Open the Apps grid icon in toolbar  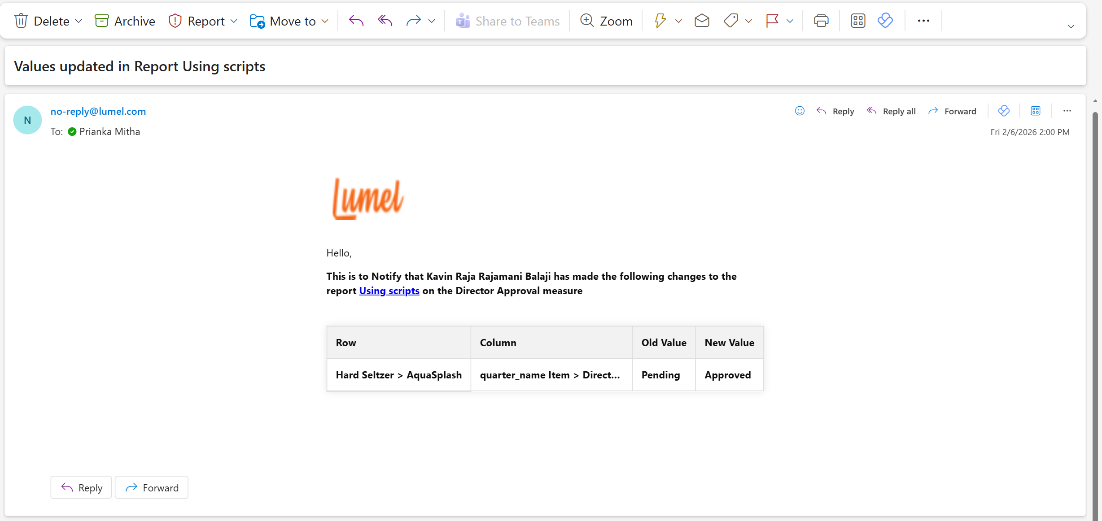coord(857,21)
